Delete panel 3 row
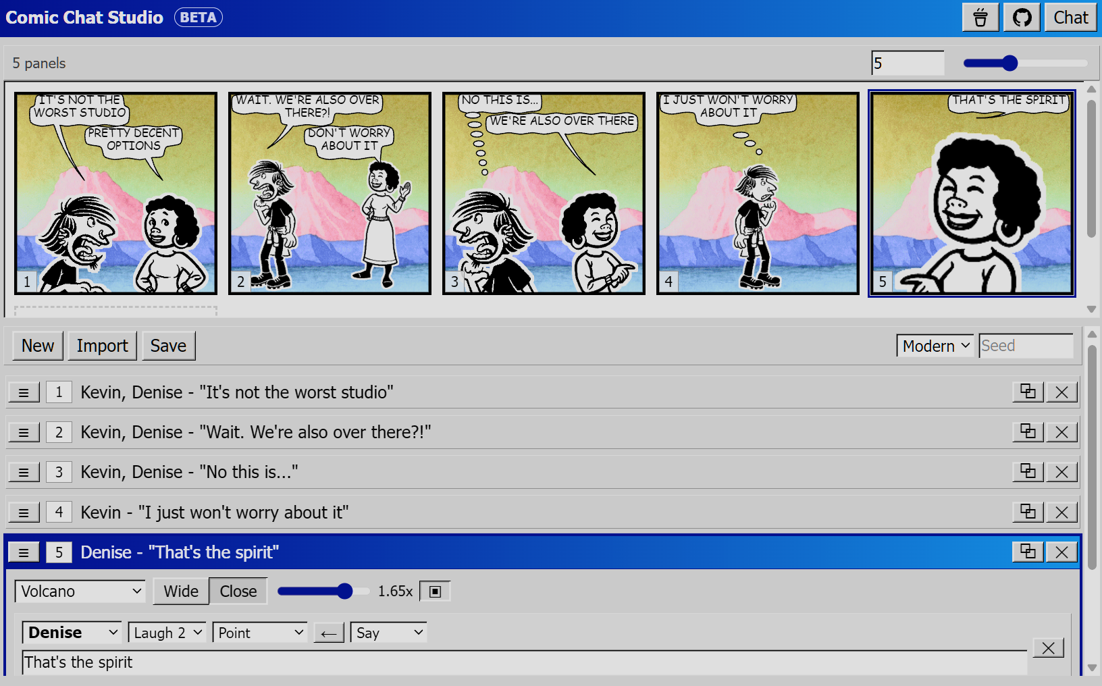This screenshot has height=686, width=1102. tap(1061, 472)
